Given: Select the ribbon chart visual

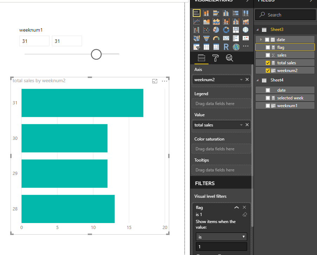Looking at the screenshot, I should [x=246, y=21].
